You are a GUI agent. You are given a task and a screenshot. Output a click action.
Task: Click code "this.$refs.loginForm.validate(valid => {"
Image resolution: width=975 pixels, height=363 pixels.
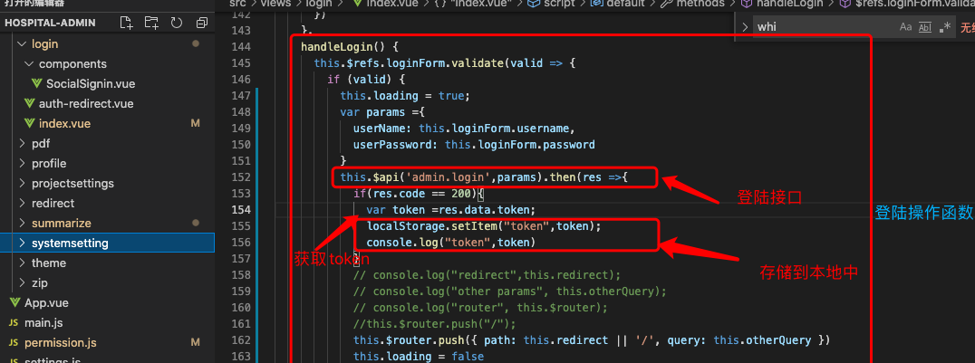click(446, 63)
